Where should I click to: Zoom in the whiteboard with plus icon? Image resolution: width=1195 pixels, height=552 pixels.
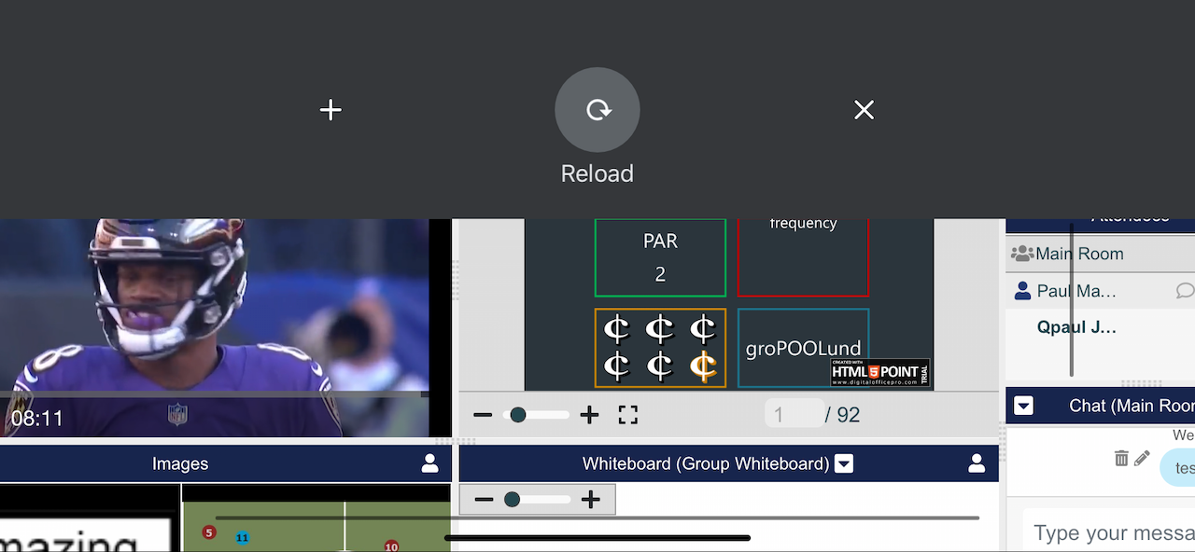tap(590, 500)
